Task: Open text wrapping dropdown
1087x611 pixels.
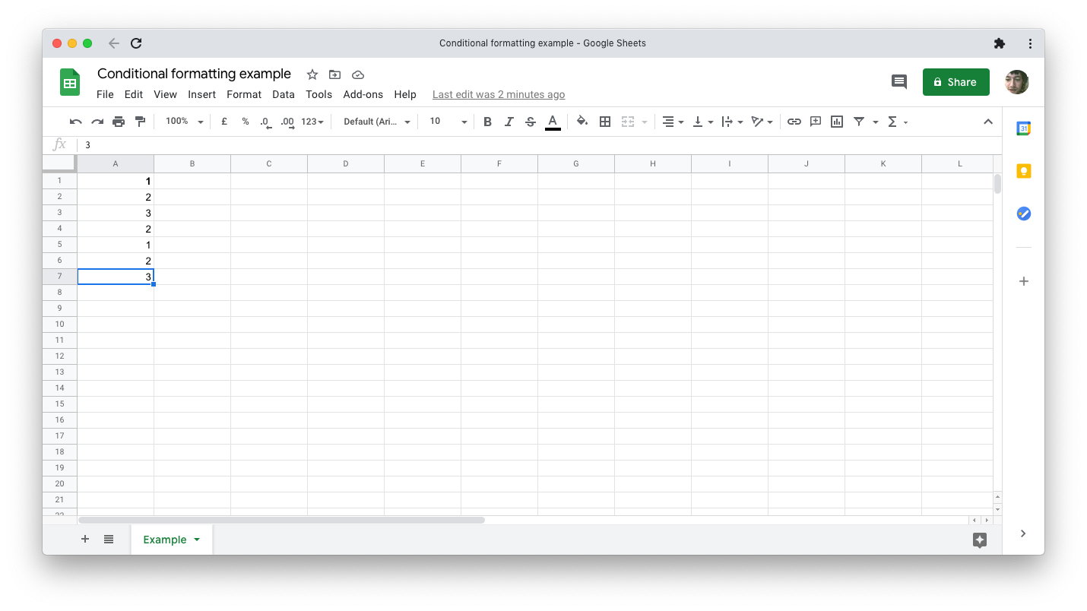Action: click(x=732, y=122)
